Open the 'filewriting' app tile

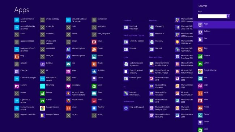coord(47,86)
